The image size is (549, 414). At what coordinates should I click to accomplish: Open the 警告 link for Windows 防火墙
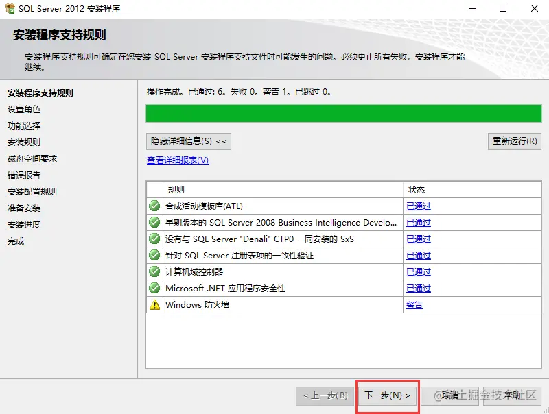click(414, 305)
